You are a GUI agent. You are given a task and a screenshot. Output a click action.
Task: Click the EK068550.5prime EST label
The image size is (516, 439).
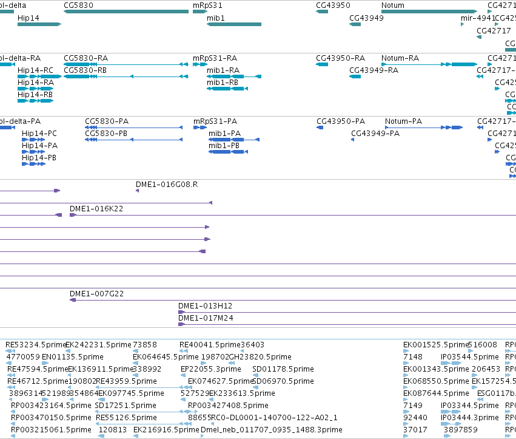[436, 381]
